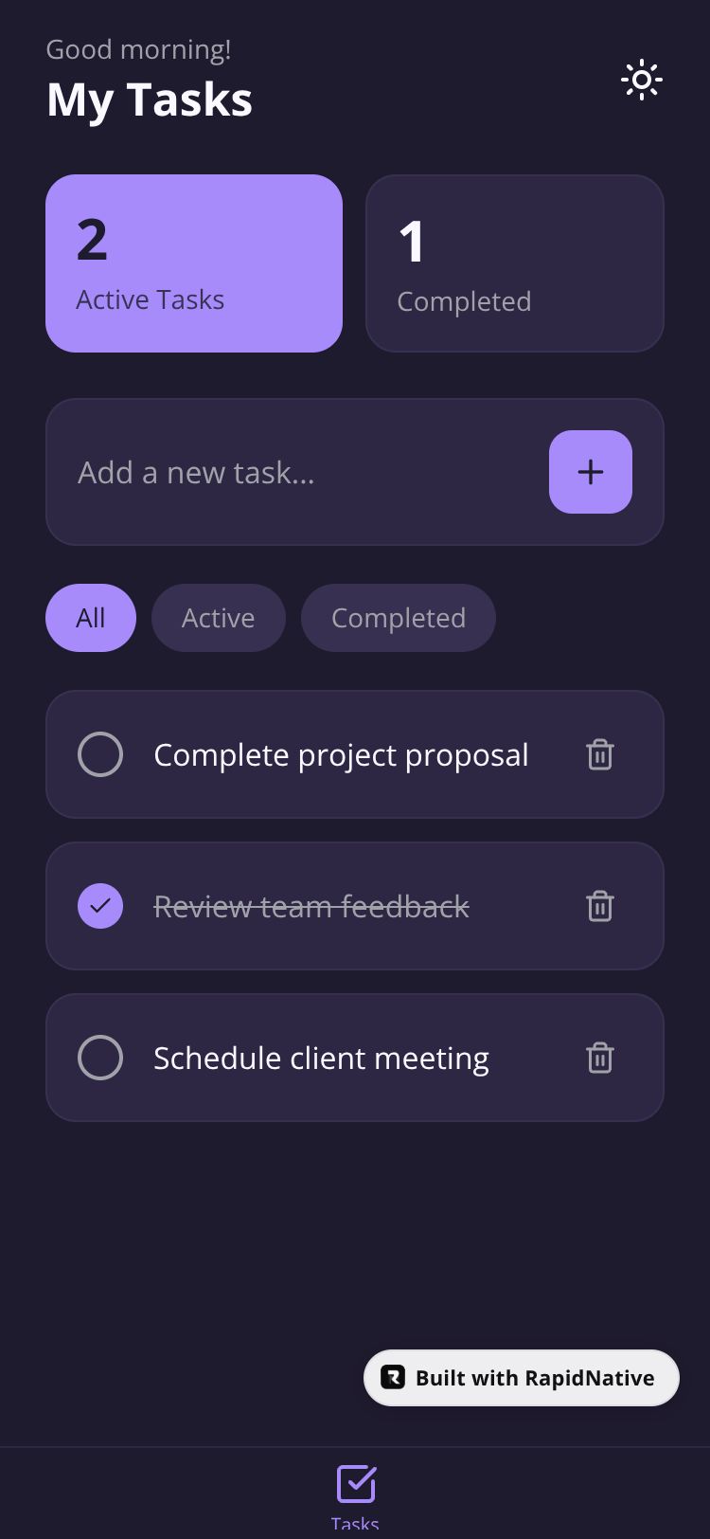
Task: Tap the Completed count card
Action: (x=514, y=263)
